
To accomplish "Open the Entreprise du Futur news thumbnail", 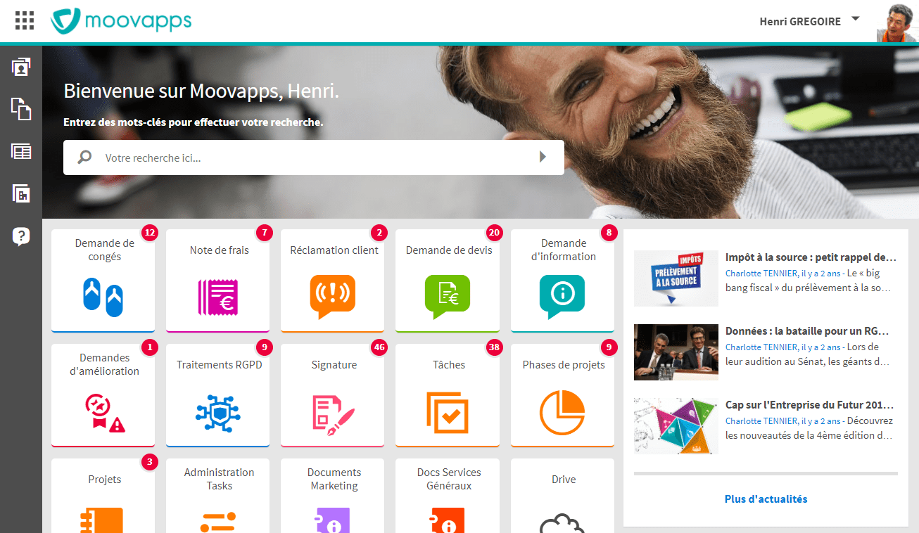I will (x=676, y=425).
